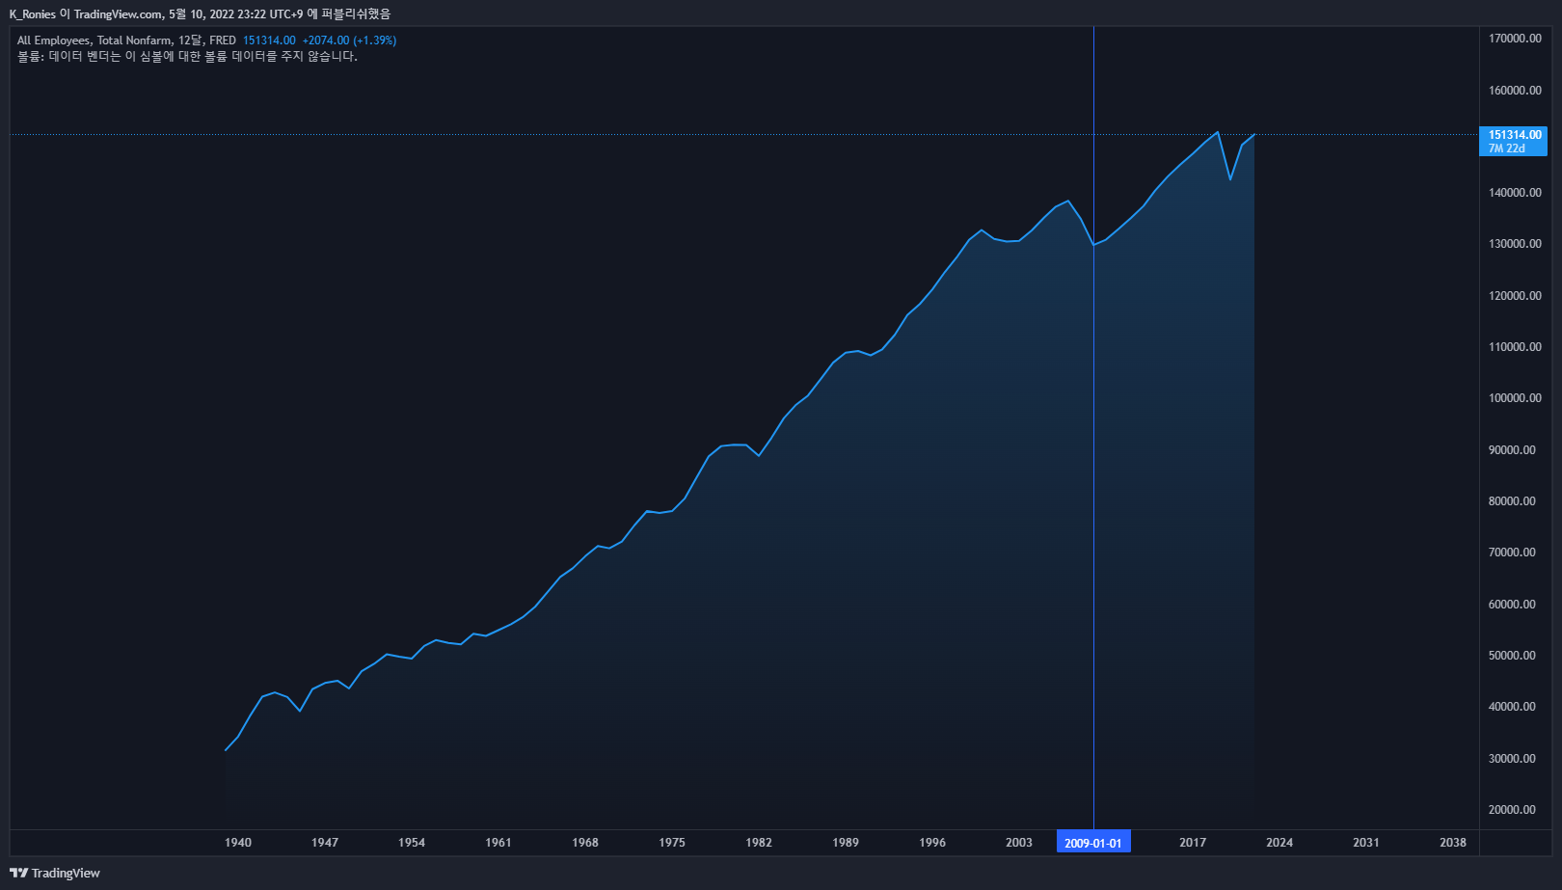Click the 20000.00 price axis label
Image resolution: width=1562 pixels, height=890 pixels.
pos(1512,810)
